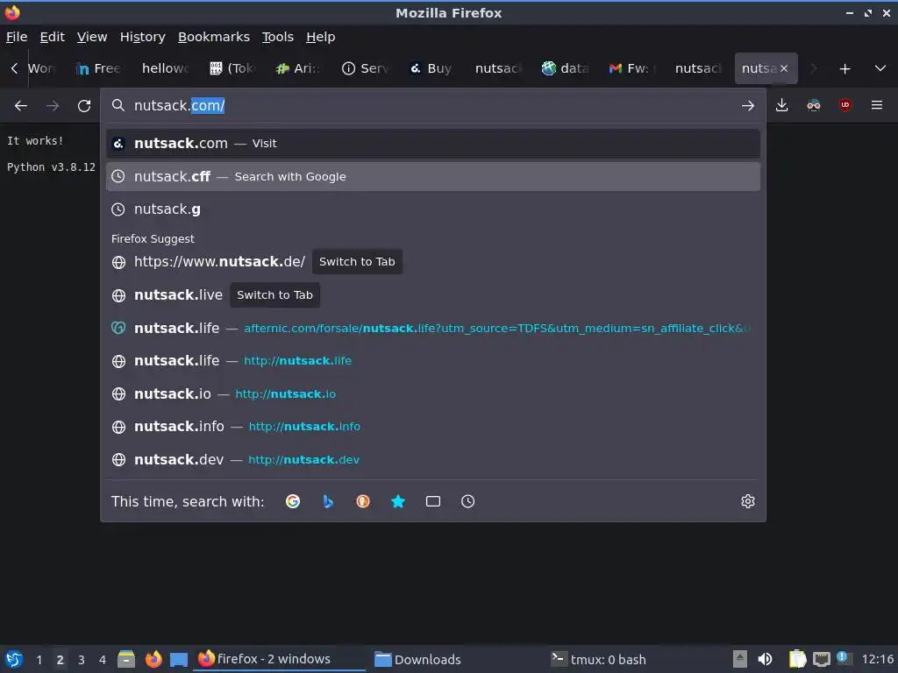Switch to the Ari tab
This screenshot has width=898, height=673.
tap(298, 68)
